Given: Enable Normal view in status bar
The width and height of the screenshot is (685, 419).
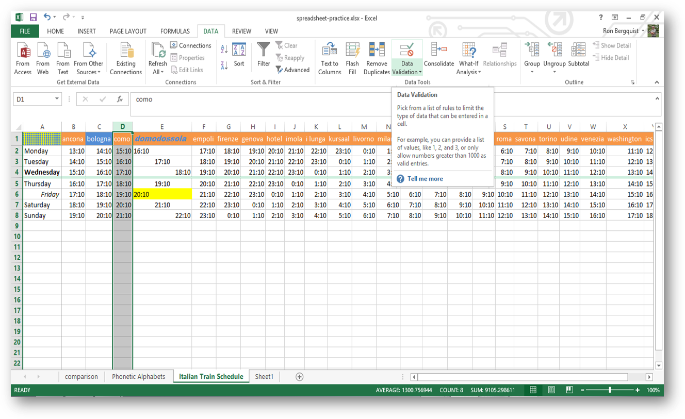Looking at the screenshot, I should coord(532,390).
